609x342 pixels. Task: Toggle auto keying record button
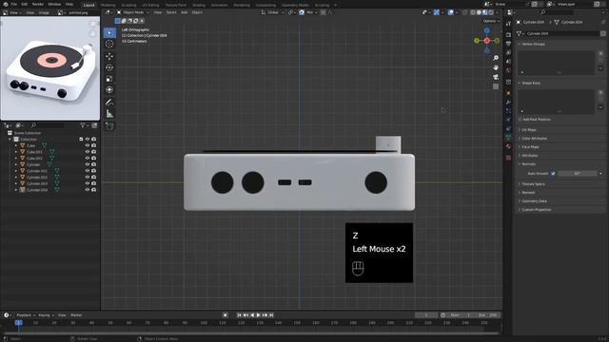[x=226, y=315]
